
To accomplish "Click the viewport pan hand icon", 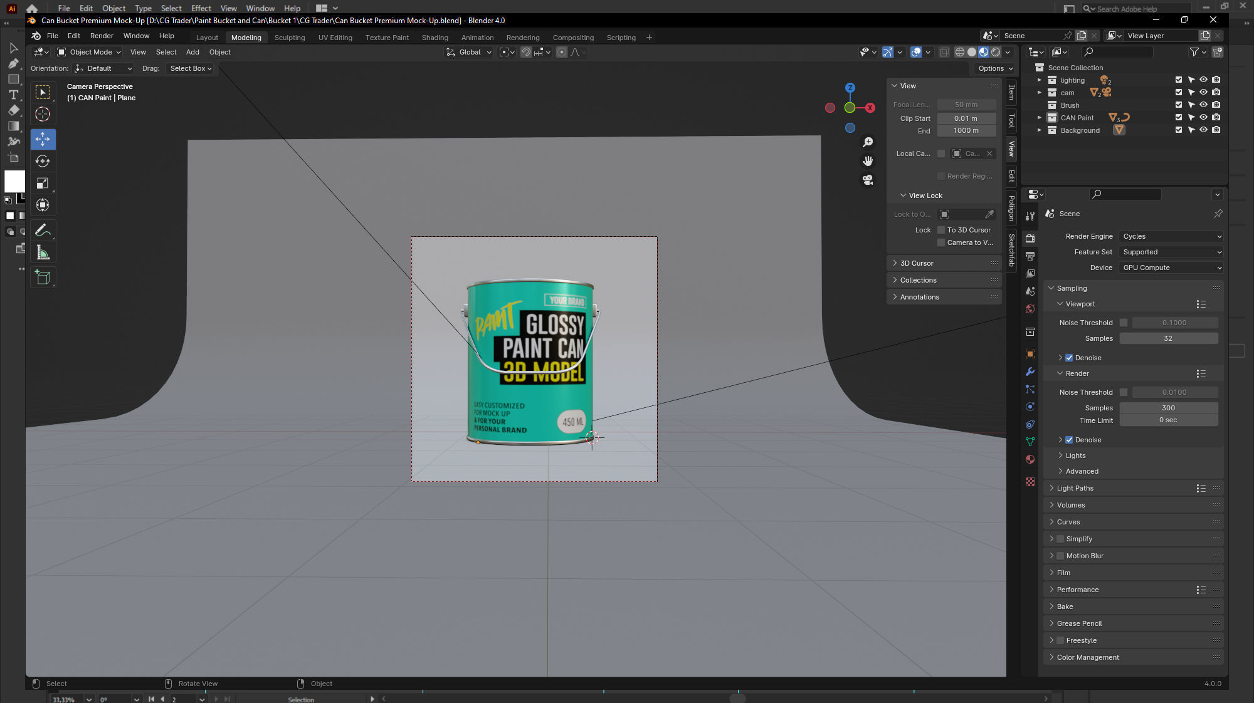I will [868, 161].
